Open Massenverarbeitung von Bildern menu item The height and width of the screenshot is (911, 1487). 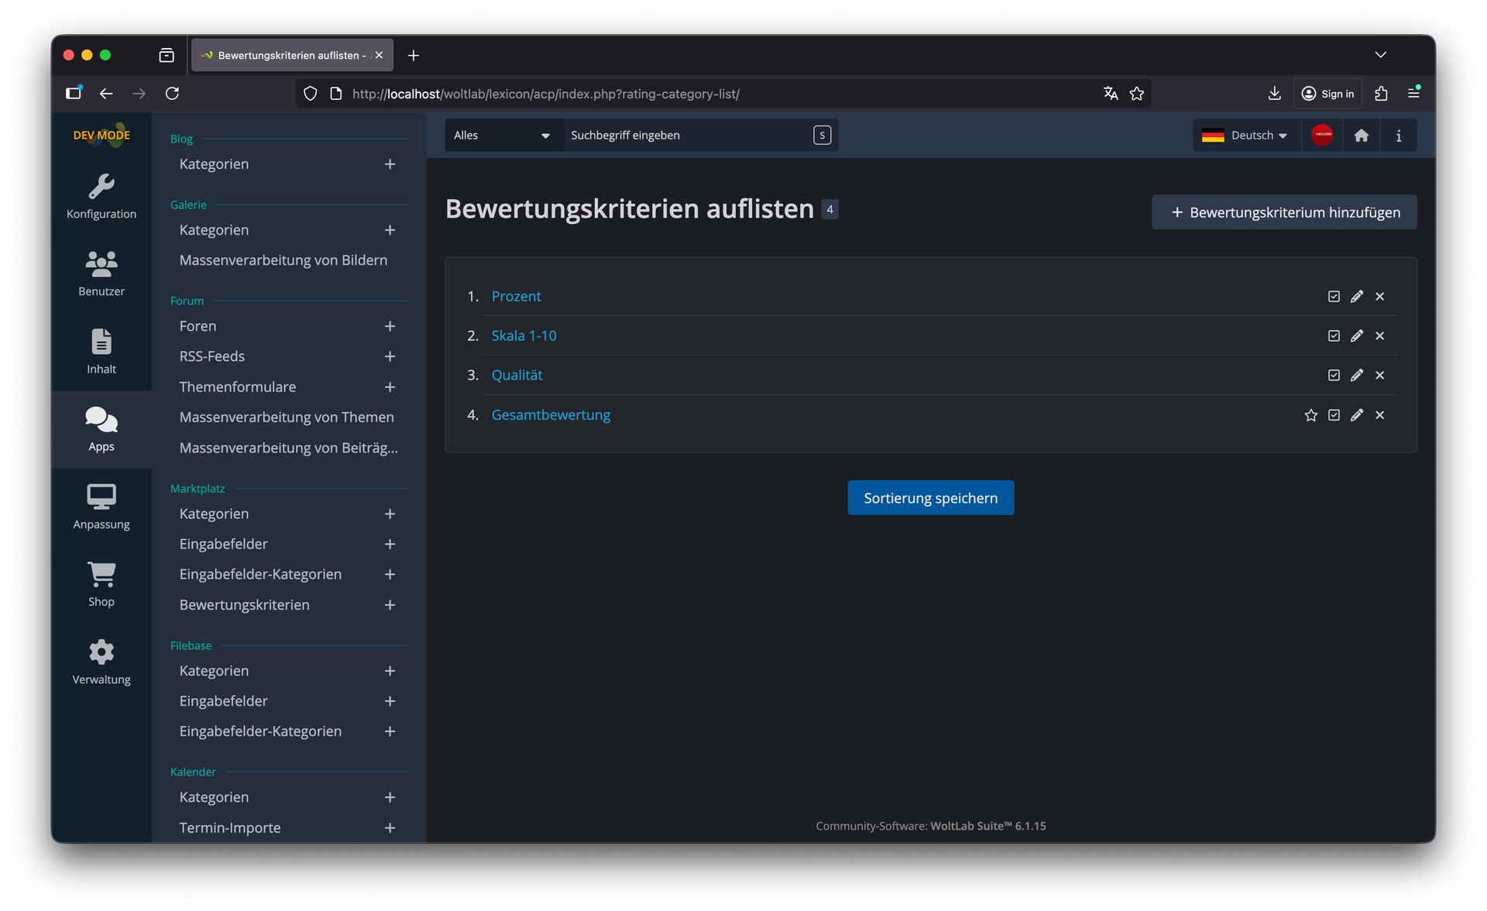click(x=283, y=260)
